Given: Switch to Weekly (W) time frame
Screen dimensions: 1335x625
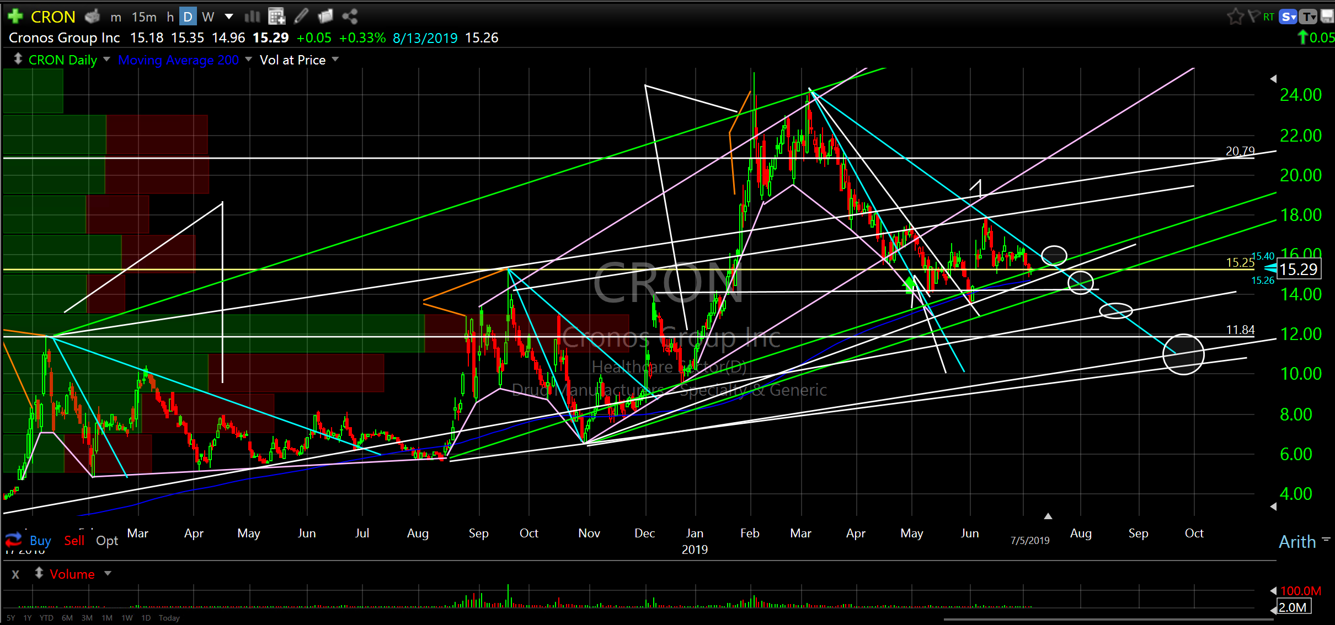Looking at the screenshot, I should pos(208,17).
